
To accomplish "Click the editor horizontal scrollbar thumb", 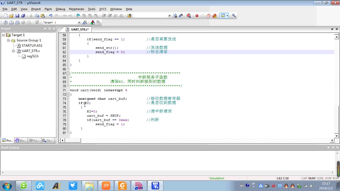I will (73, 140).
